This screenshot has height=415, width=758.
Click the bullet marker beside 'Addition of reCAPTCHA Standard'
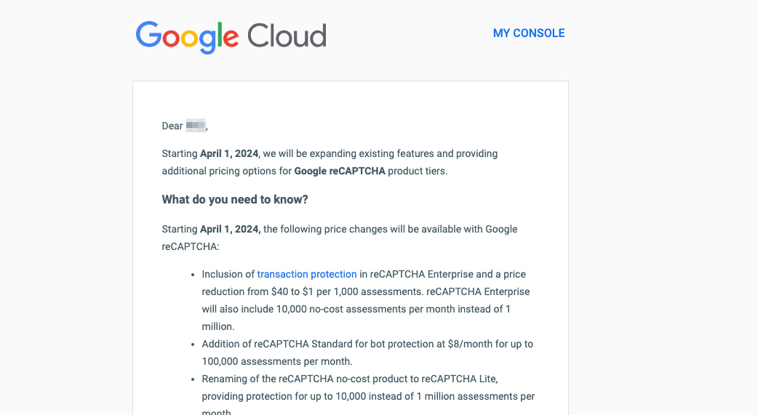pos(193,345)
